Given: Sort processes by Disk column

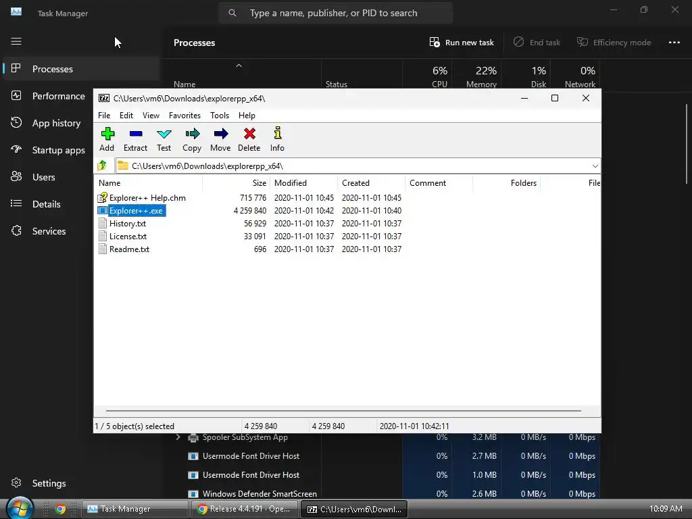Looking at the screenshot, I should [526, 76].
